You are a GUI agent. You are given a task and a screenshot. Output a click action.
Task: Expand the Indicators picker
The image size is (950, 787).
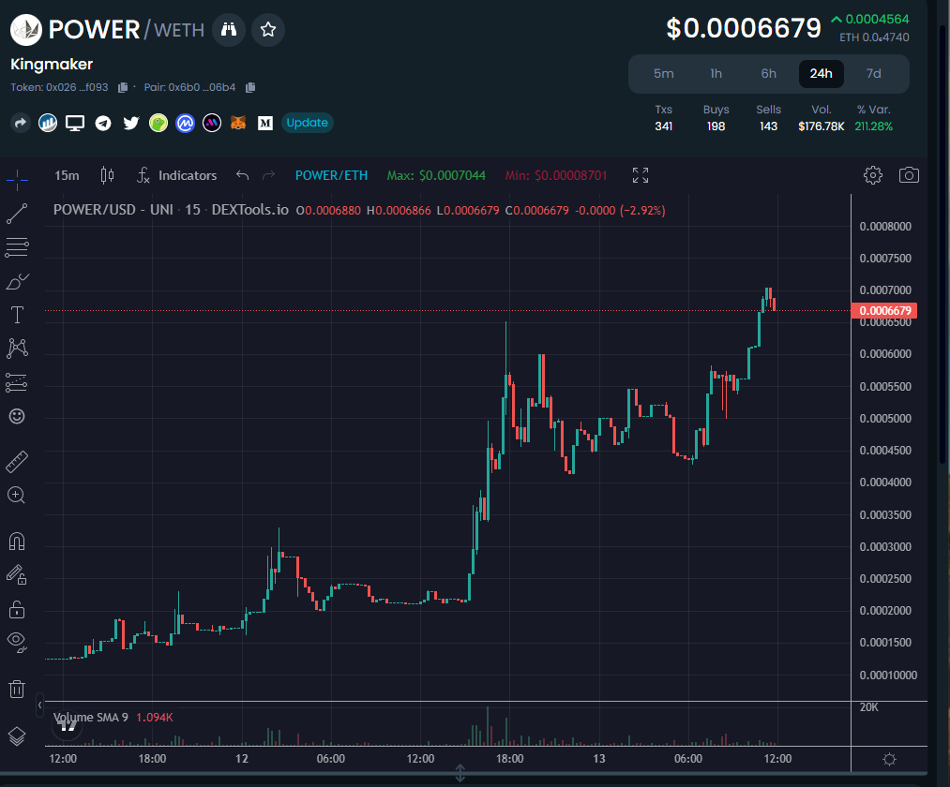178,175
